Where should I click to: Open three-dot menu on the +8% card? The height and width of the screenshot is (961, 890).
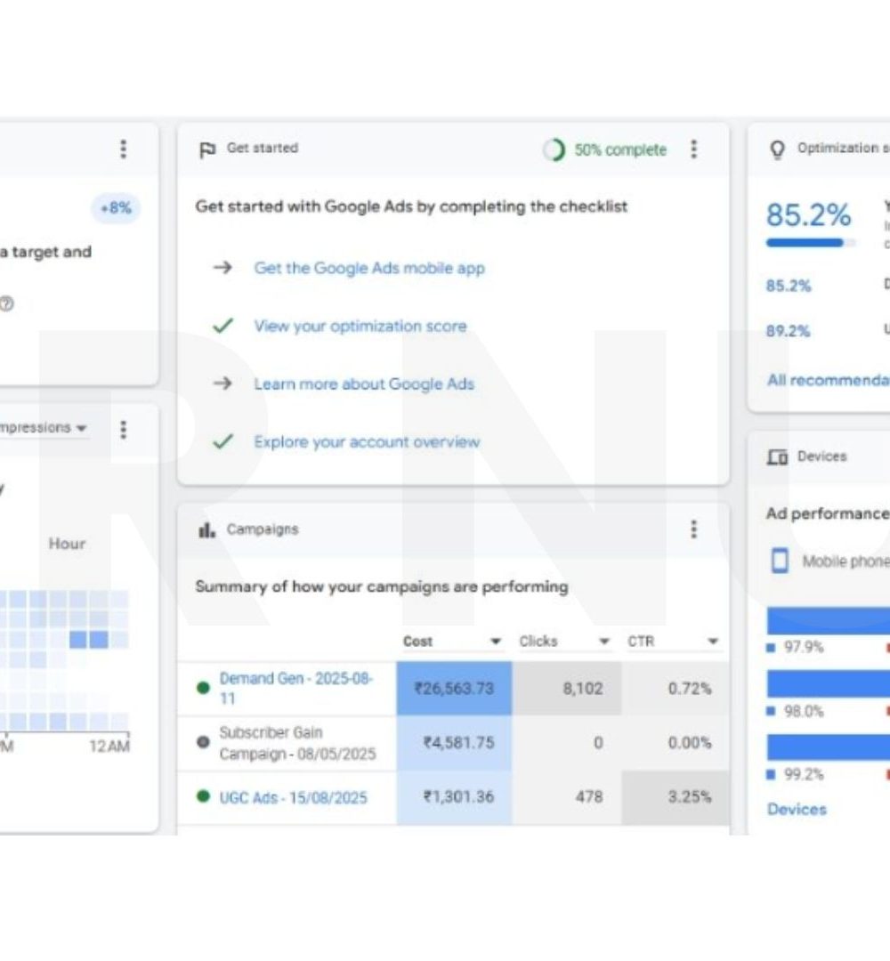(123, 149)
